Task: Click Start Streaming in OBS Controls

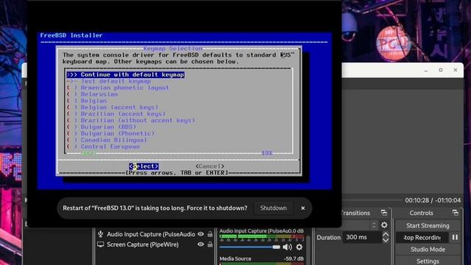Action: (x=428, y=225)
